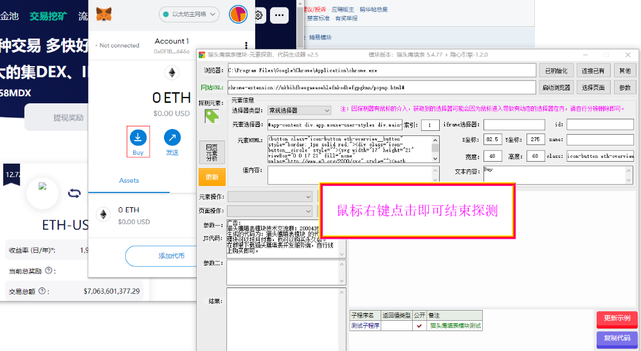Click the 猫头鹰填表模块测试 remark cell
Screen dimensions: 641x351
point(455,326)
